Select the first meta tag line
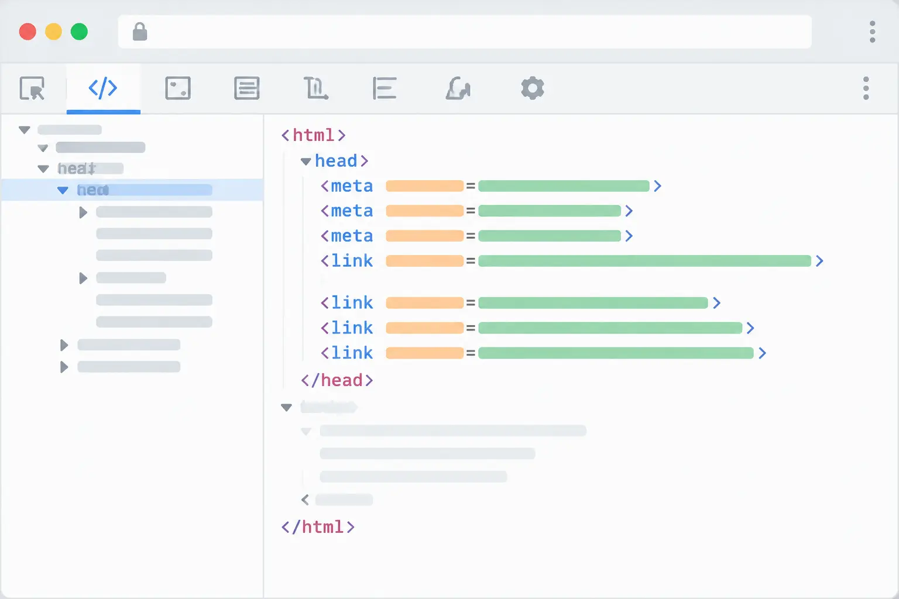 [x=491, y=186]
